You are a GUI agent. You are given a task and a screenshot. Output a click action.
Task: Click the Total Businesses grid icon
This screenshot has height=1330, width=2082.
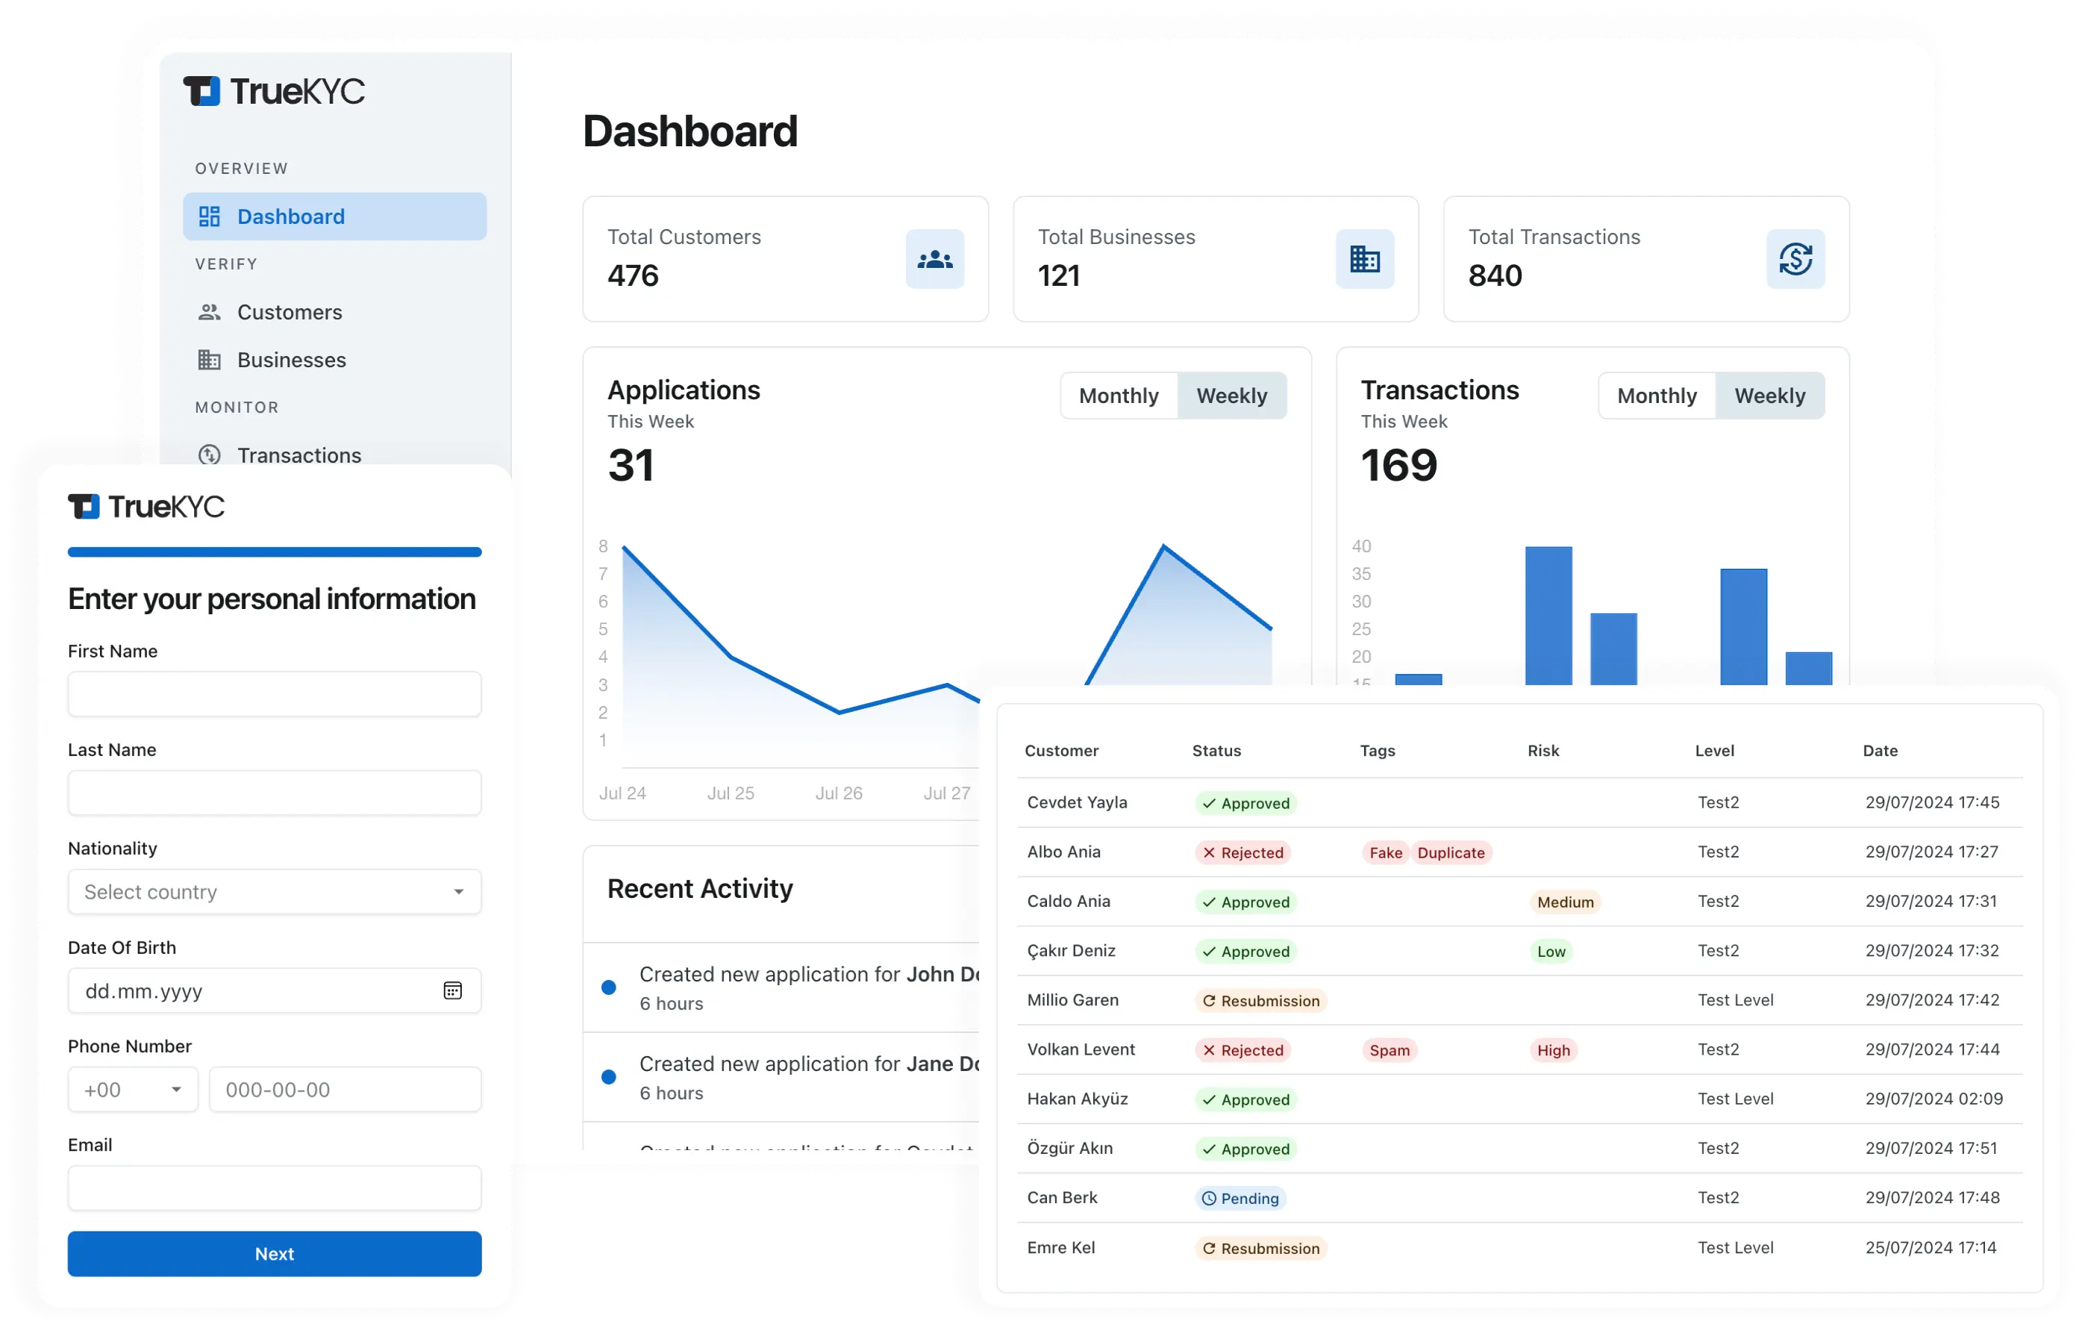point(1364,257)
